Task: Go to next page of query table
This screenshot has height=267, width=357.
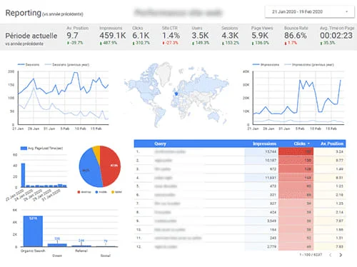Action: [x=341, y=255]
